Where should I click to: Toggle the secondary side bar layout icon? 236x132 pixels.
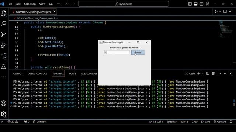click(x=202, y=4)
